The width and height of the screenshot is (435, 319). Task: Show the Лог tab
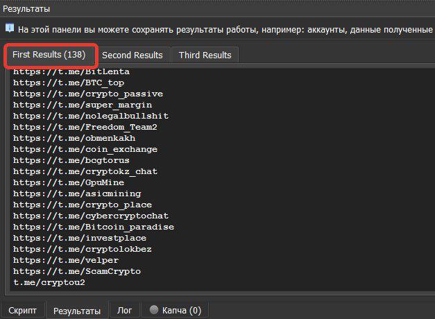pos(124,310)
